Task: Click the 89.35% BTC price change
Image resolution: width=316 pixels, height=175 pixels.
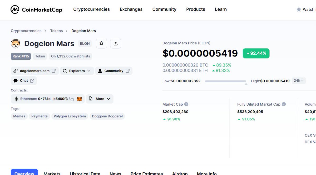Action: point(222,65)
